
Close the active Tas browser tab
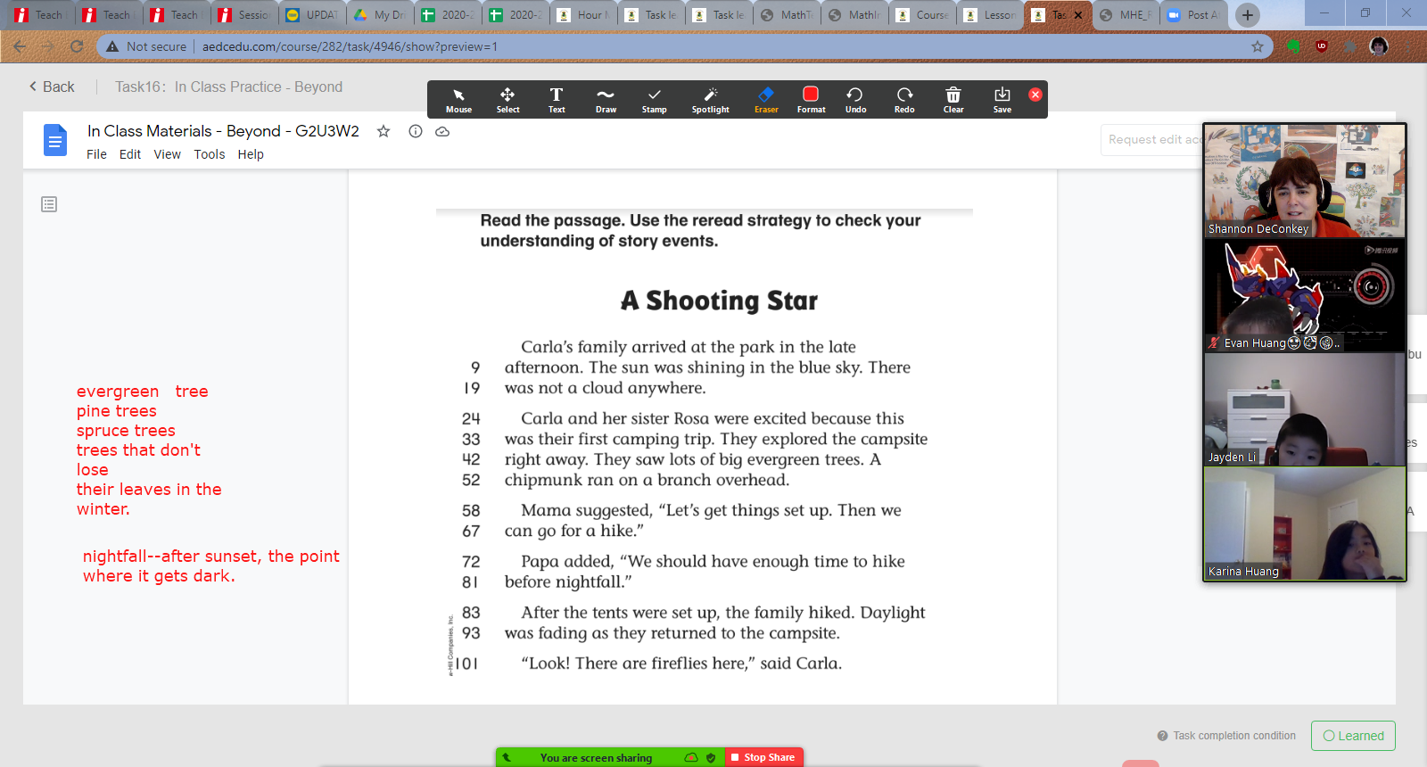point(1078,15)
